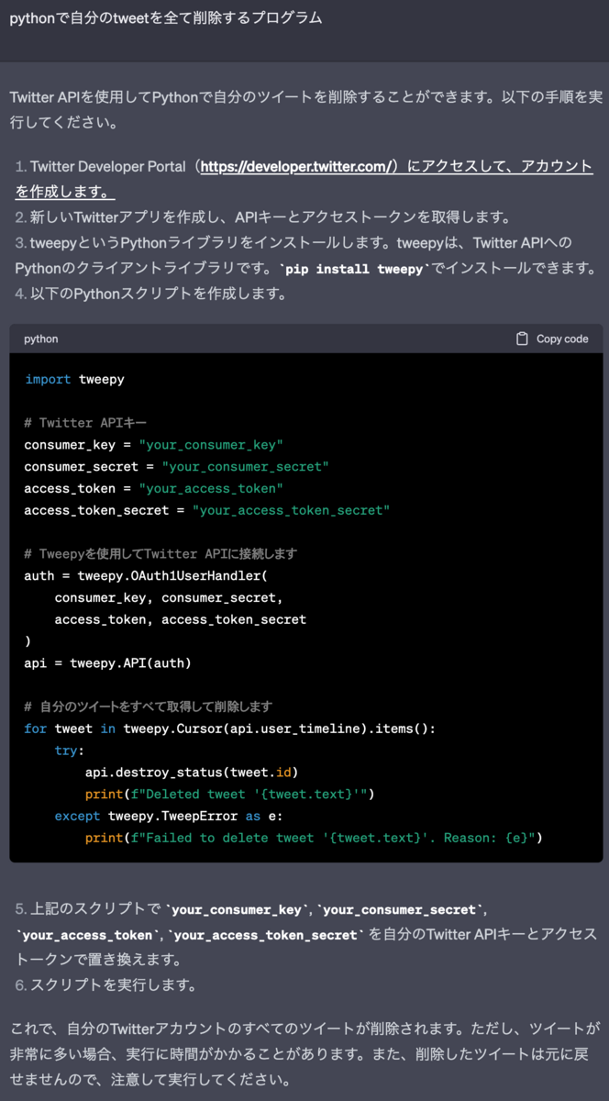Image resolution: width=609 pixels, height=1101 pixels.
Task: Click the "# Tweepyを使用してTwitter APIに接続します" comment
Action: pos(161,554)
